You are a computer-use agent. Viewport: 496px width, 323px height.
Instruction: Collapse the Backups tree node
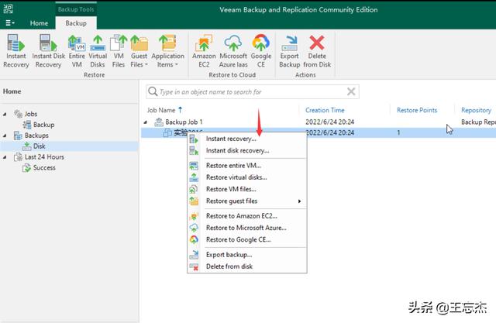click(5, 136)
